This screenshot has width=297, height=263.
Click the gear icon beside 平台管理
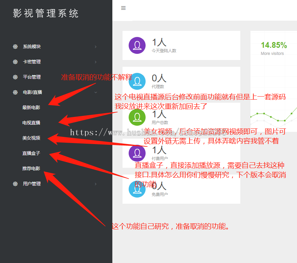tap(15, 77)
